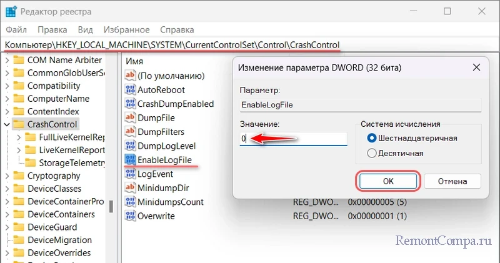The height and width of the screenshot is (263, 500).
Task: Open the Файл menu
Action: [x=17, y=29]
